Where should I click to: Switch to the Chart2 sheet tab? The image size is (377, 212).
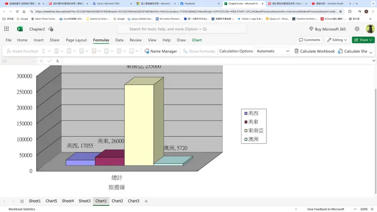(x=117, y=201)
